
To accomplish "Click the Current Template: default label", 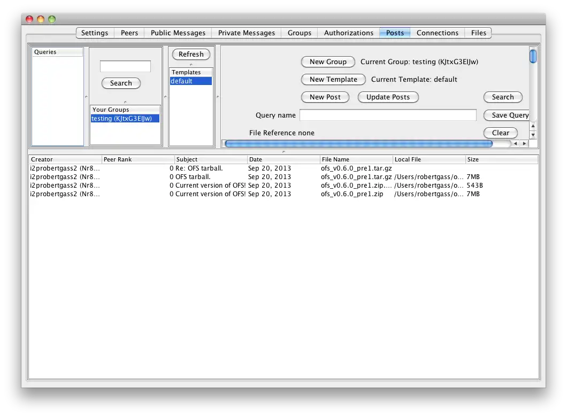I will (x=414, y=80).
